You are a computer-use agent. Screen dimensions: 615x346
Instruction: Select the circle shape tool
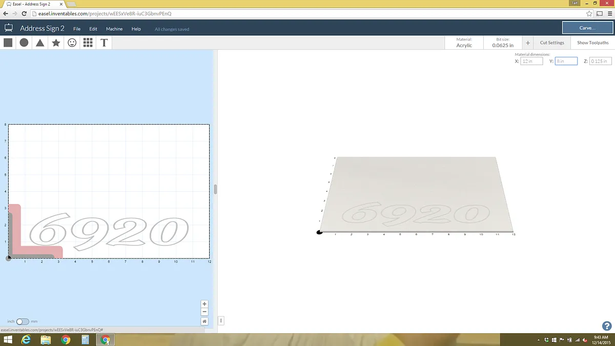point(24,43)
